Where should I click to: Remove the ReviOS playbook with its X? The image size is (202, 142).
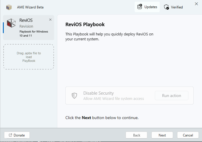[x=50, y=20]
